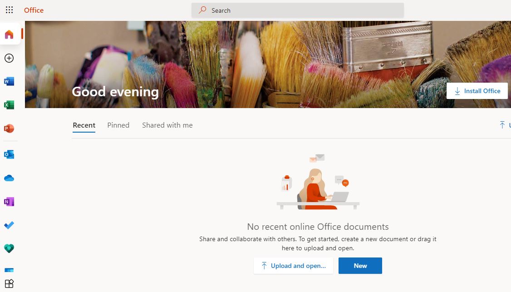Viewport: 511px width, 292px height.
Task: Click Upload and open
Action: tap(293, 265)
